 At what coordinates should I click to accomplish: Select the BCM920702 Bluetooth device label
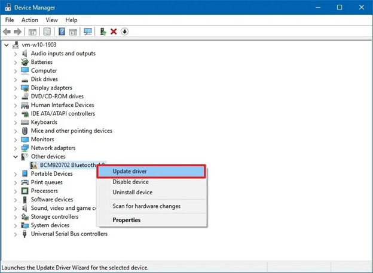pyautogui.click(x=68, y=165)
